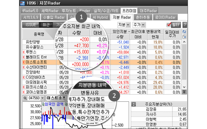The width and height of the screenshot is (207, 129).
Task: Click the refresh arrows icon beside table header
Action: [x=184, y=32]
